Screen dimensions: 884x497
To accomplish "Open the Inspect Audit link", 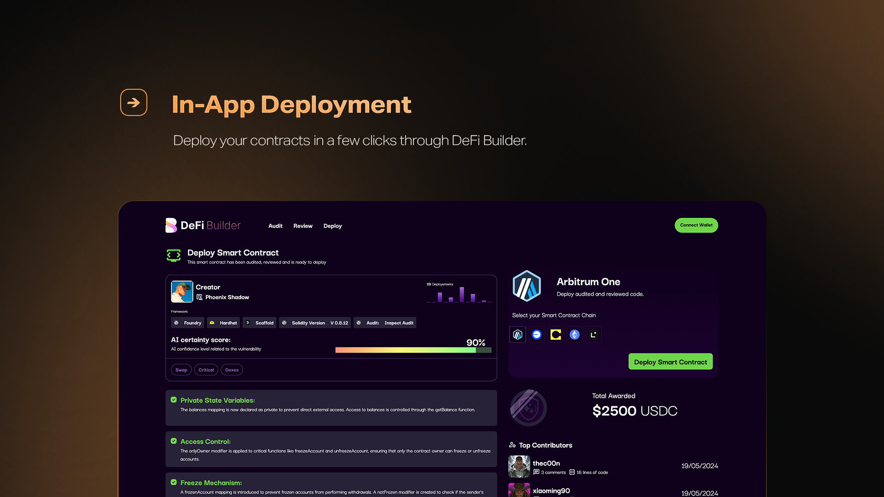I will [399, 323].
